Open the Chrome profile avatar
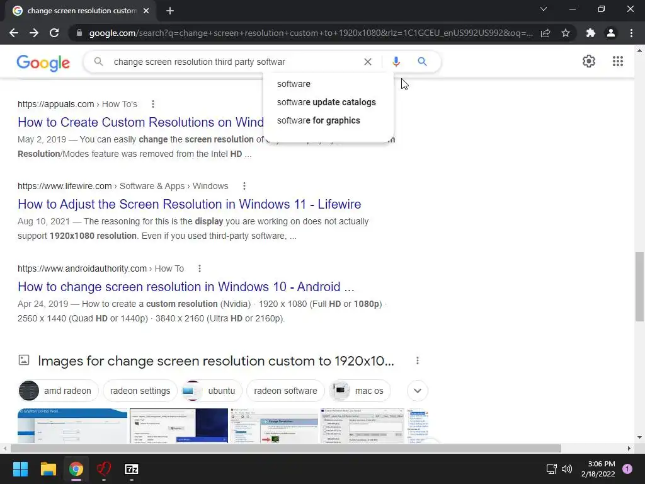This screenshot has height=484, width=645. click(x=611, y=33)
